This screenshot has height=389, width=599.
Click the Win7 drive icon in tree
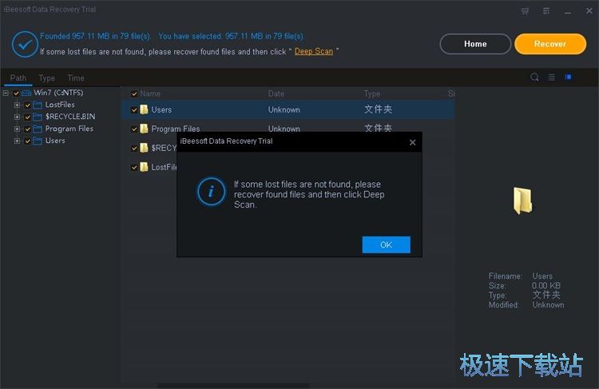coord(26,93)
